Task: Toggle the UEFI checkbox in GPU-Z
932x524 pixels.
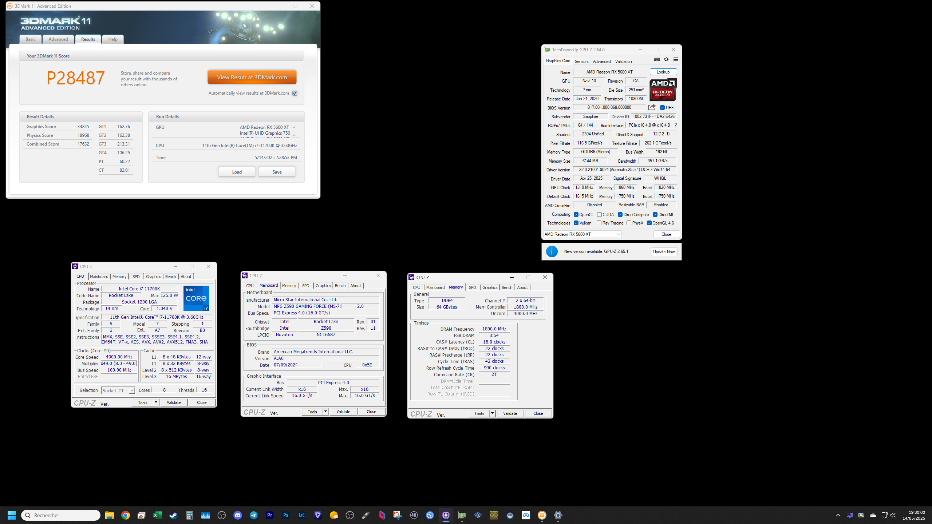Action: click(663, 108)
